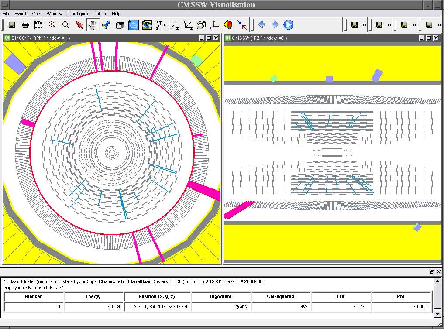
Task: Select the Number cell showing 0
Action: (34, 306)
